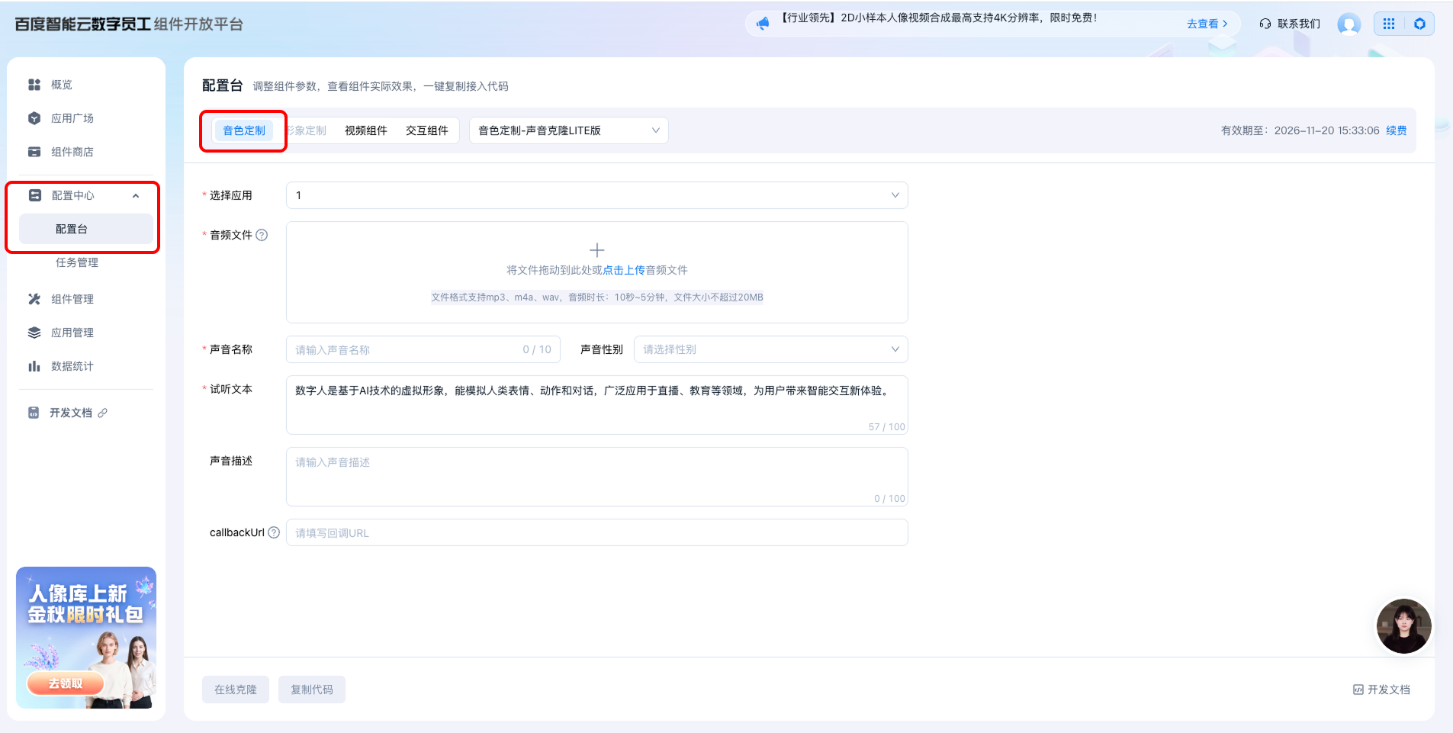Viewport: 1453px width, 733px height.
Task: Open the 声音性别 gender dropdown
Action: 770,349
